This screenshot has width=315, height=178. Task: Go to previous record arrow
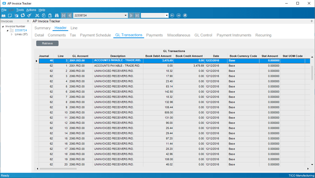click(70, 15)
